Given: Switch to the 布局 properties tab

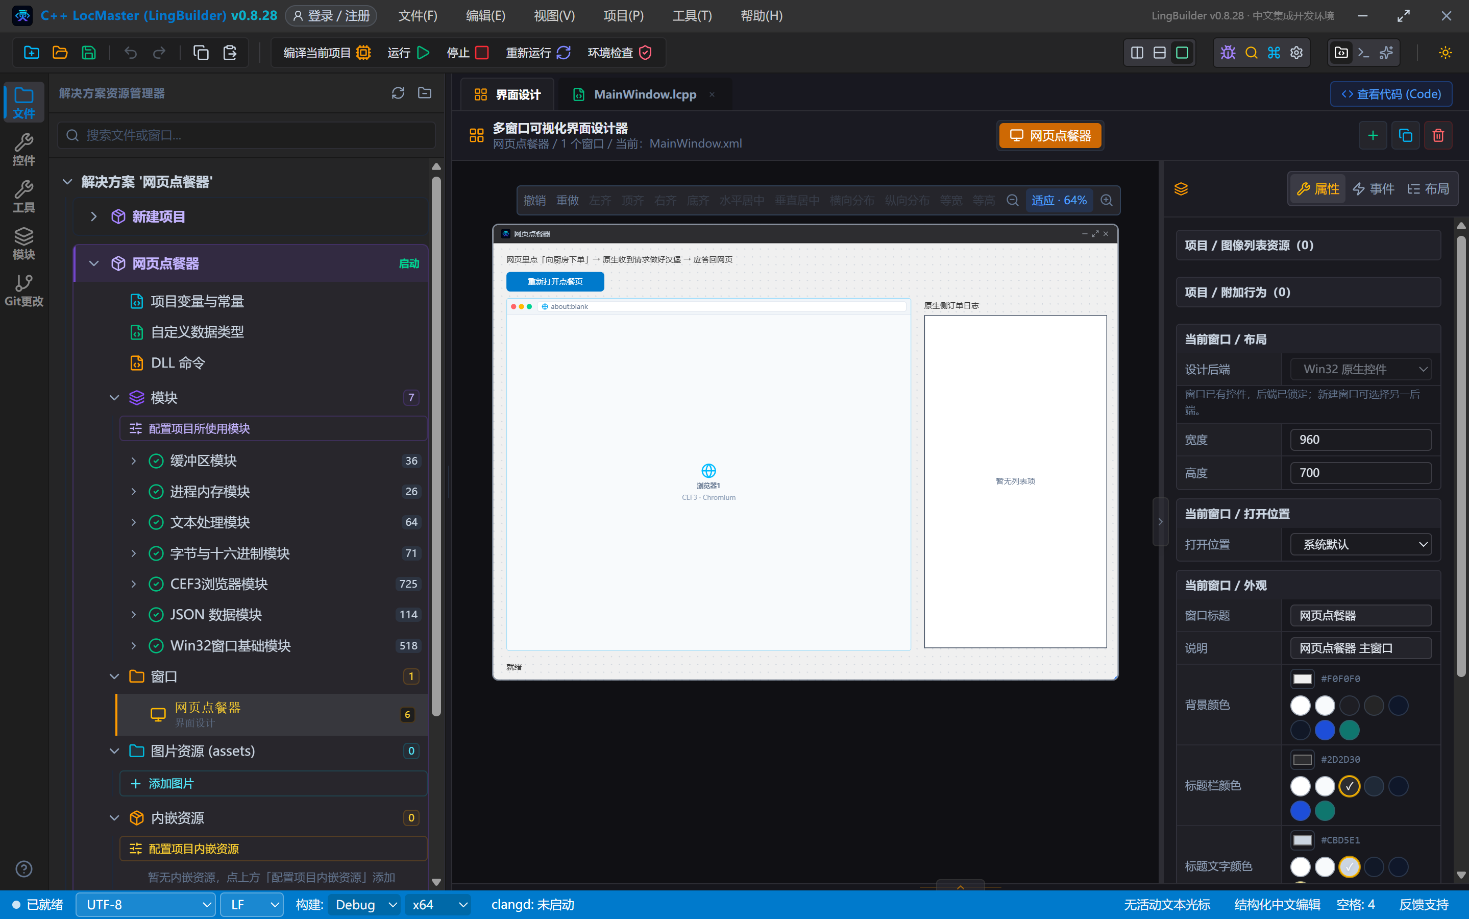Looking at the screenshot, I should (1428, 189).
